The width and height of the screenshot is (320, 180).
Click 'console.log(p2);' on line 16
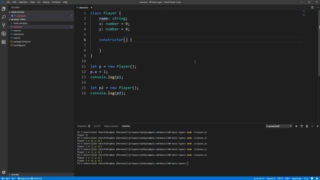(x=108, y=93)
